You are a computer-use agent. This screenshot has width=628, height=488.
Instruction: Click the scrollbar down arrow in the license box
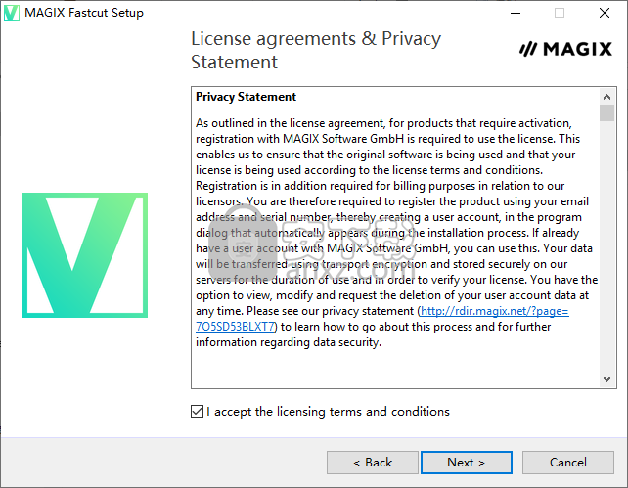click(x=606, y=378)
